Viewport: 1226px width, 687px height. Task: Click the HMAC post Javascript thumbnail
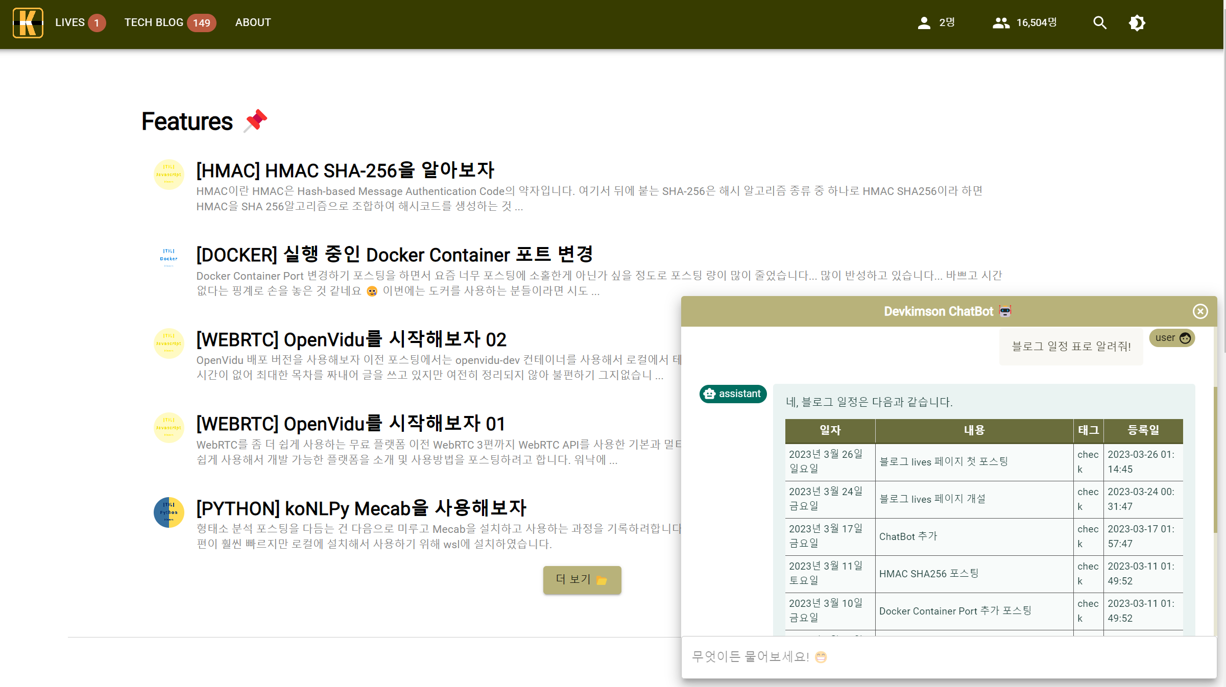tap(169, 174)
